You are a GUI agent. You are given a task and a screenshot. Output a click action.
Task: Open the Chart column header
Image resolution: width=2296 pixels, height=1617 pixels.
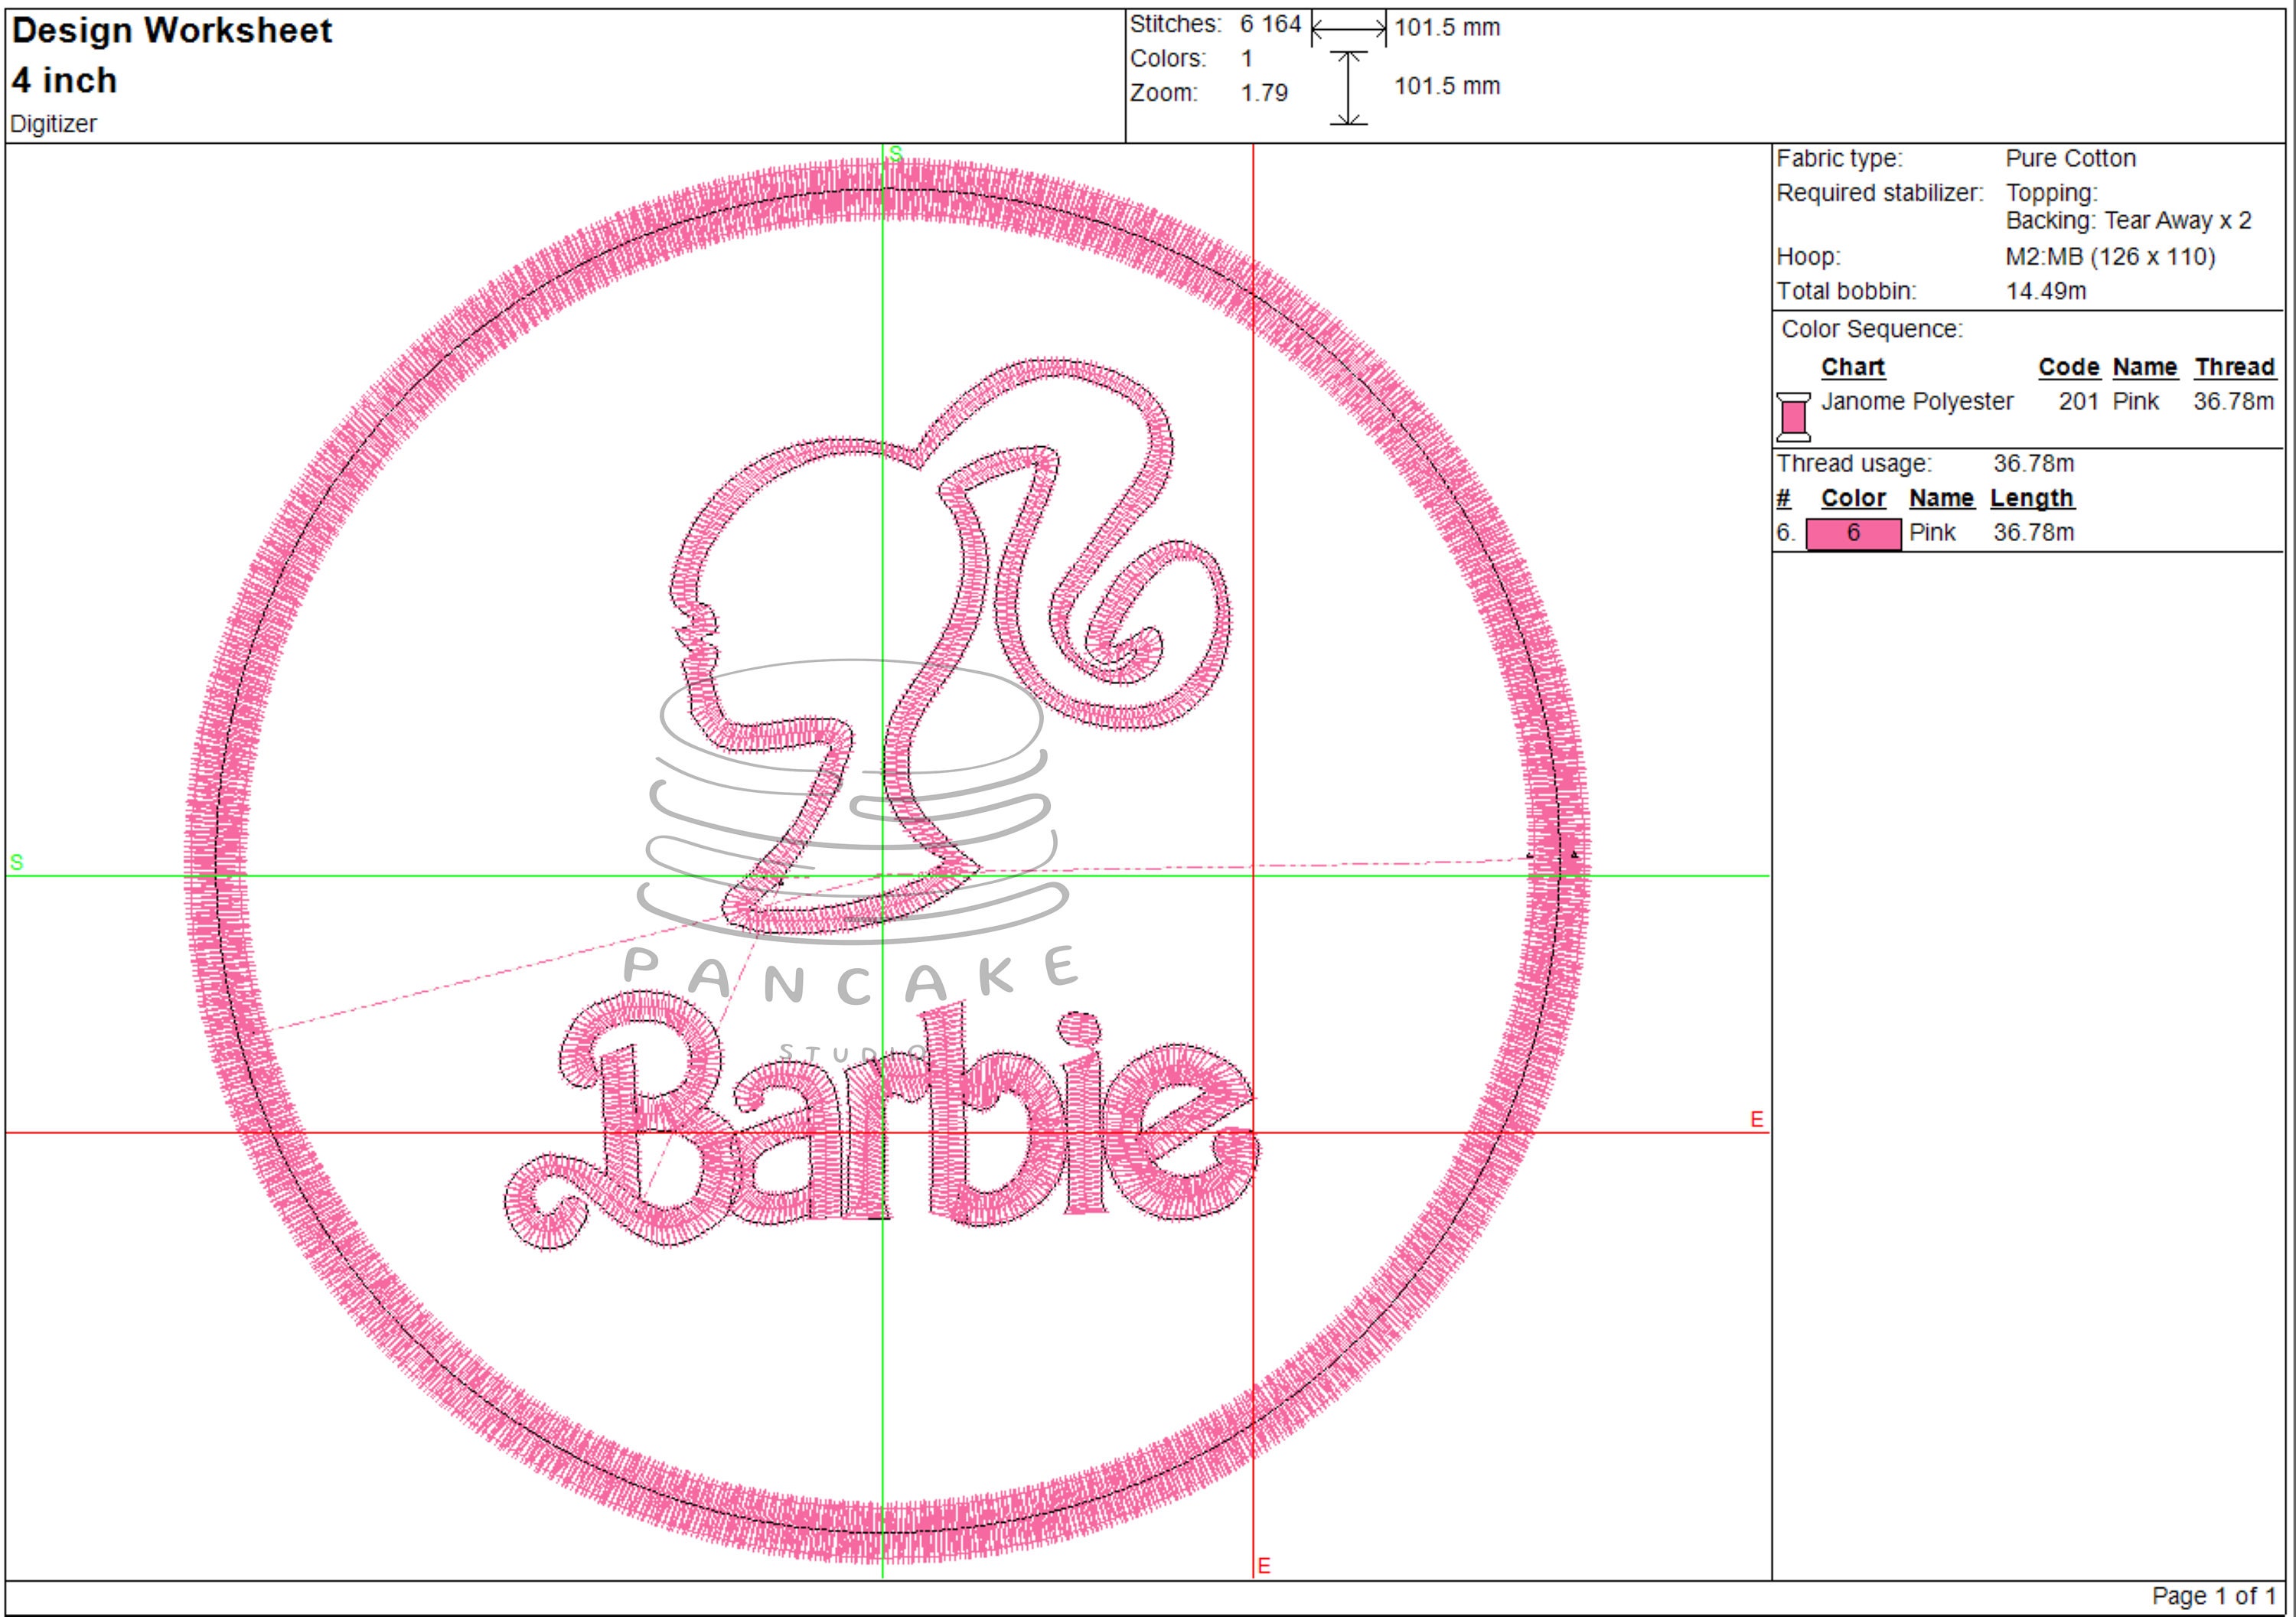coord(1854,367)
